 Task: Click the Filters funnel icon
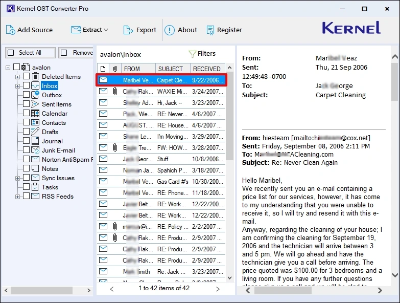coord(192,54)
